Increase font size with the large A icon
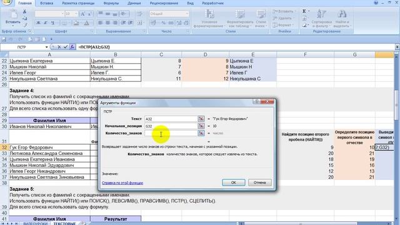Image resolution: width=400 pixels, height=225 pixels. click(82, 14)
